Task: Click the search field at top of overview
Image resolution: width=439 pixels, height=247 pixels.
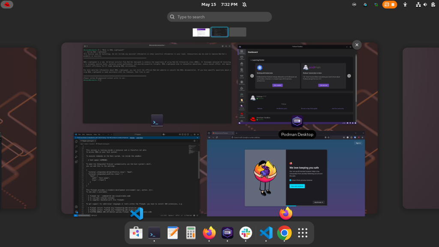Action: click(219, 17)
